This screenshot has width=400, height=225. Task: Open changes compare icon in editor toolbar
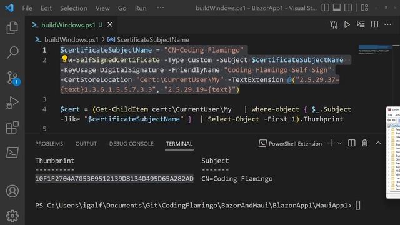[334, 25]
